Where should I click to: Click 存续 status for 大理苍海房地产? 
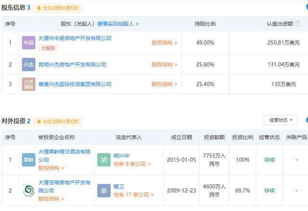[x=269, y=190]
